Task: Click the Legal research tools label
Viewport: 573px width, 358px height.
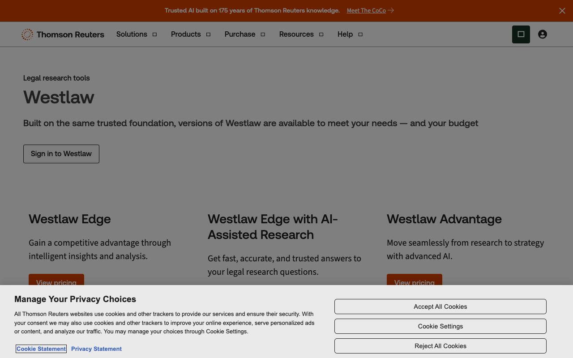Action: point(56,78)
